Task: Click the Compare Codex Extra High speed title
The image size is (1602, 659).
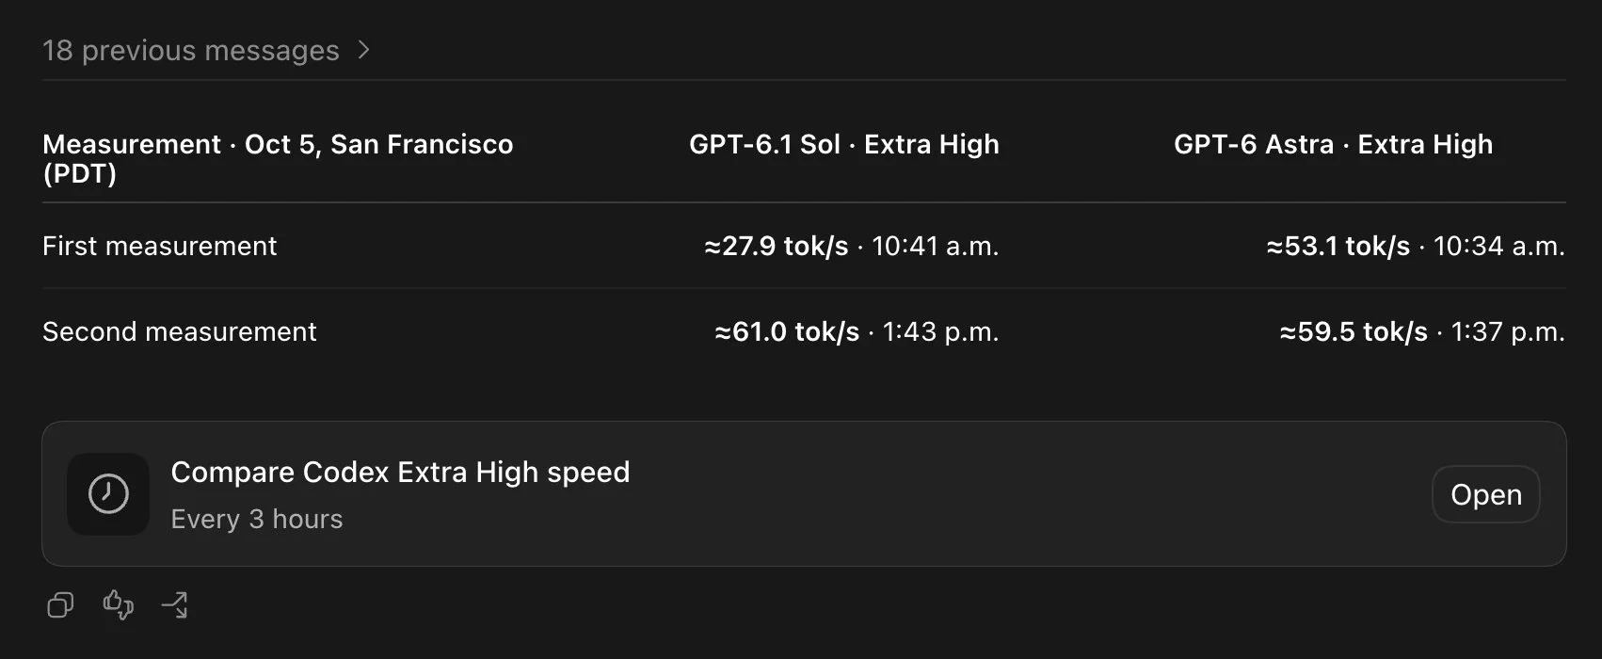Action: [400, 472]
